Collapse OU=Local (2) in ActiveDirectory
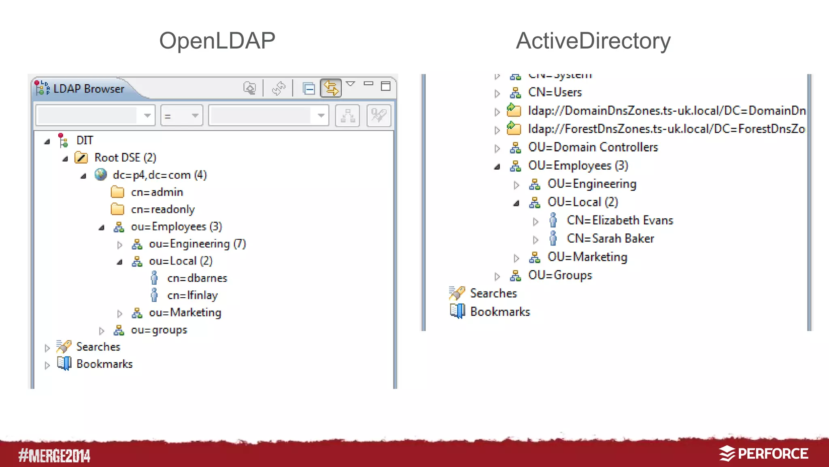The height and width of the screenshot is (467, 829). (x=516, y=203)
